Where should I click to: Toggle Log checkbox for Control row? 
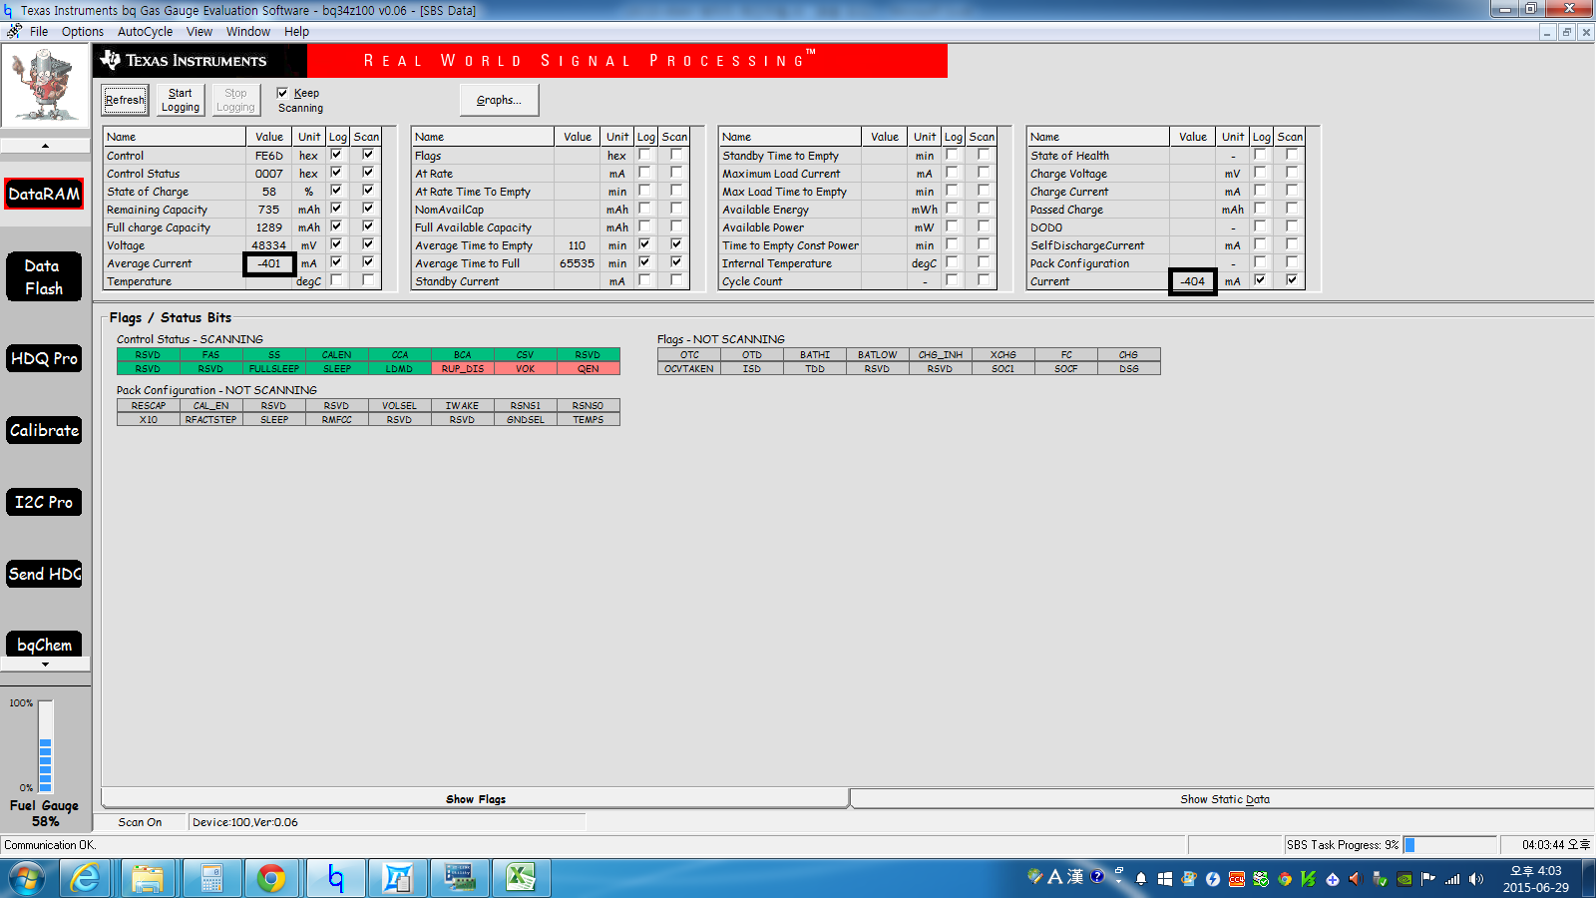(x=336, y=155)
